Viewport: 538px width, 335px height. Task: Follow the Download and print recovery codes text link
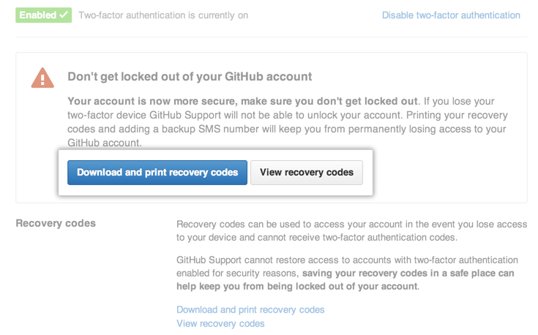[x=250, y=309]
